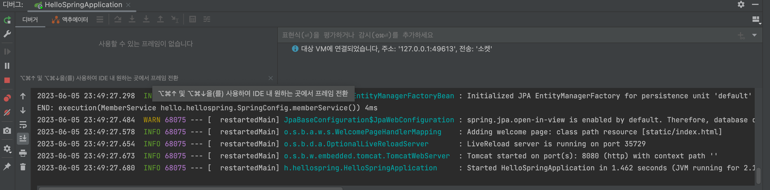Screen dimensions: 770x190
Task: Click Force Step Into icon
Action: pyautogui.click(x=146, y=19)
